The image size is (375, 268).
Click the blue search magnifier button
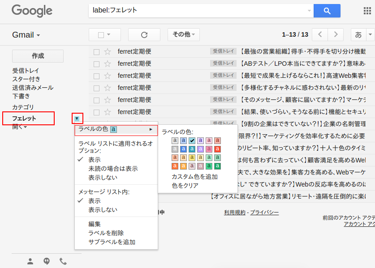point(327,11)
